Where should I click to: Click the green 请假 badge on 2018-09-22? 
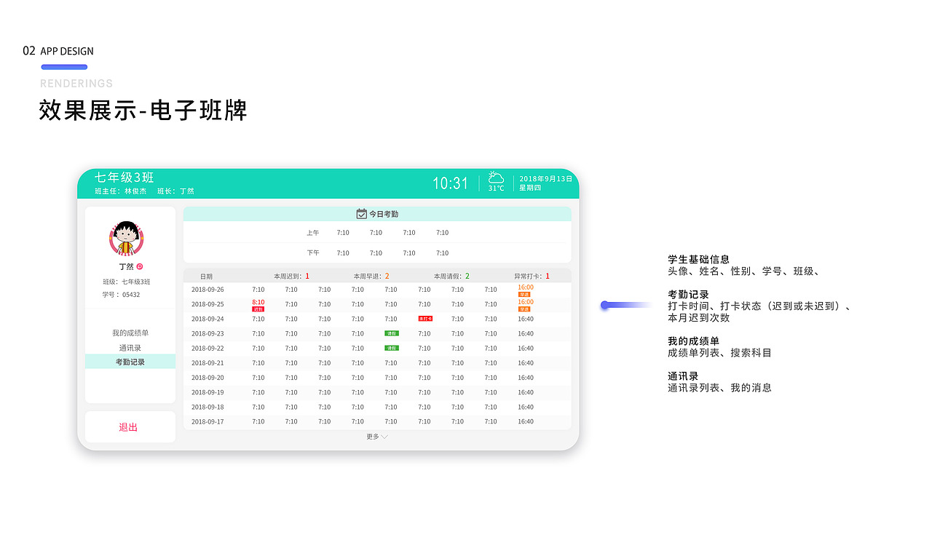pos(392,348)
